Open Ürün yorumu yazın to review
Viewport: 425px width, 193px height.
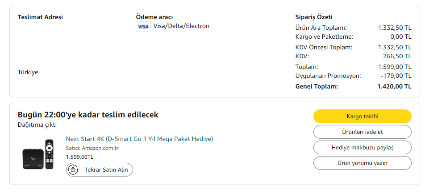click(362, 163)
